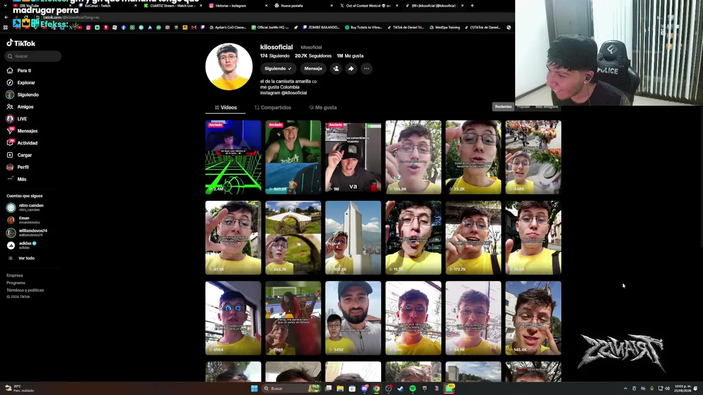Viewport: 703px width, 395px height.
Task: Open the stone bridge video thumbnail
Action: 293,238
